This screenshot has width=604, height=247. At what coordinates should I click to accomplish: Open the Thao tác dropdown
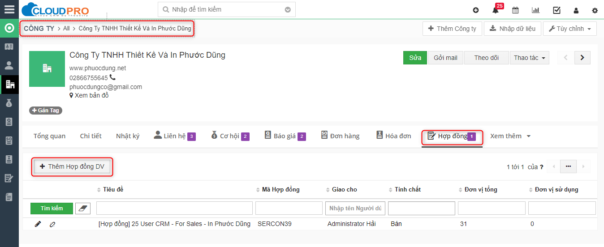[x=530, y=58]
